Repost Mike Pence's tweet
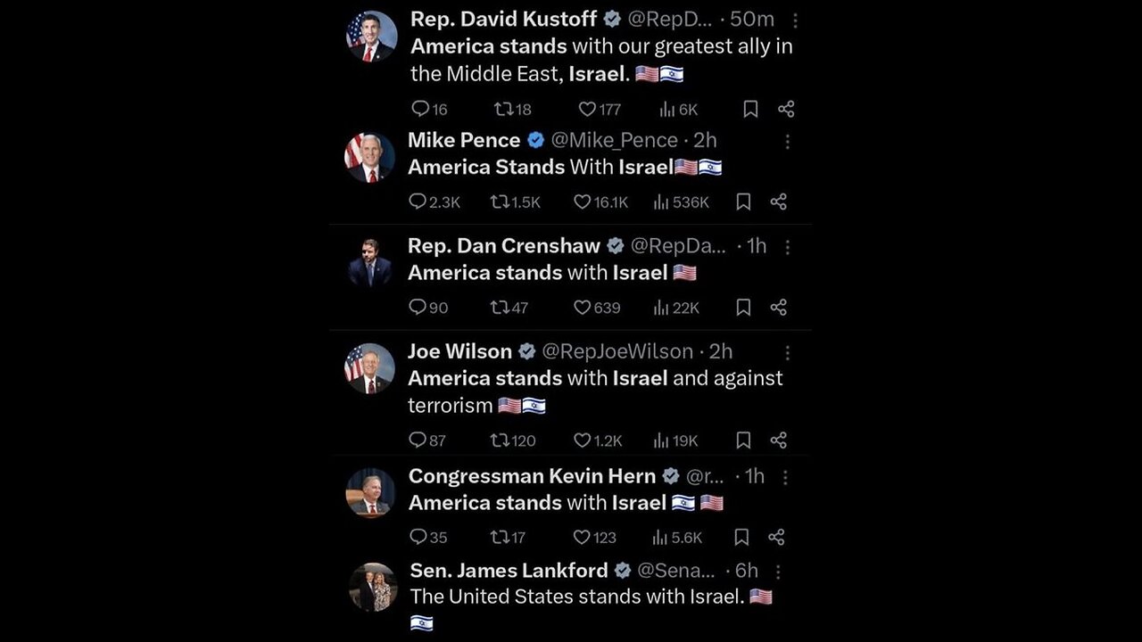Viewport: 1142px width, 642px height. [x=501, y=202]
